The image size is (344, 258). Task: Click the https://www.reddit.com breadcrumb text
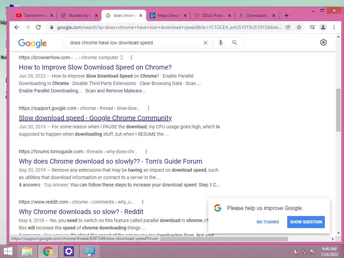coord(43,202)
